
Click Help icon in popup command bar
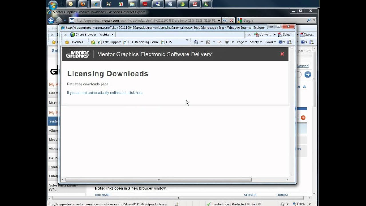(281, 42)
